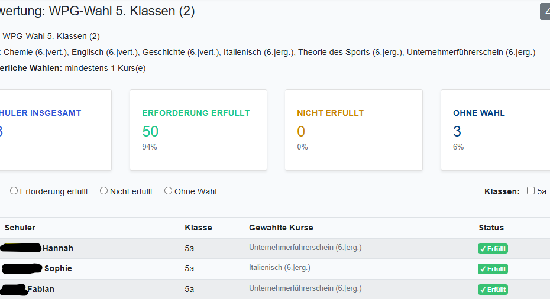Click the green "Erforderung erfüllt" card showing 50

198,130
